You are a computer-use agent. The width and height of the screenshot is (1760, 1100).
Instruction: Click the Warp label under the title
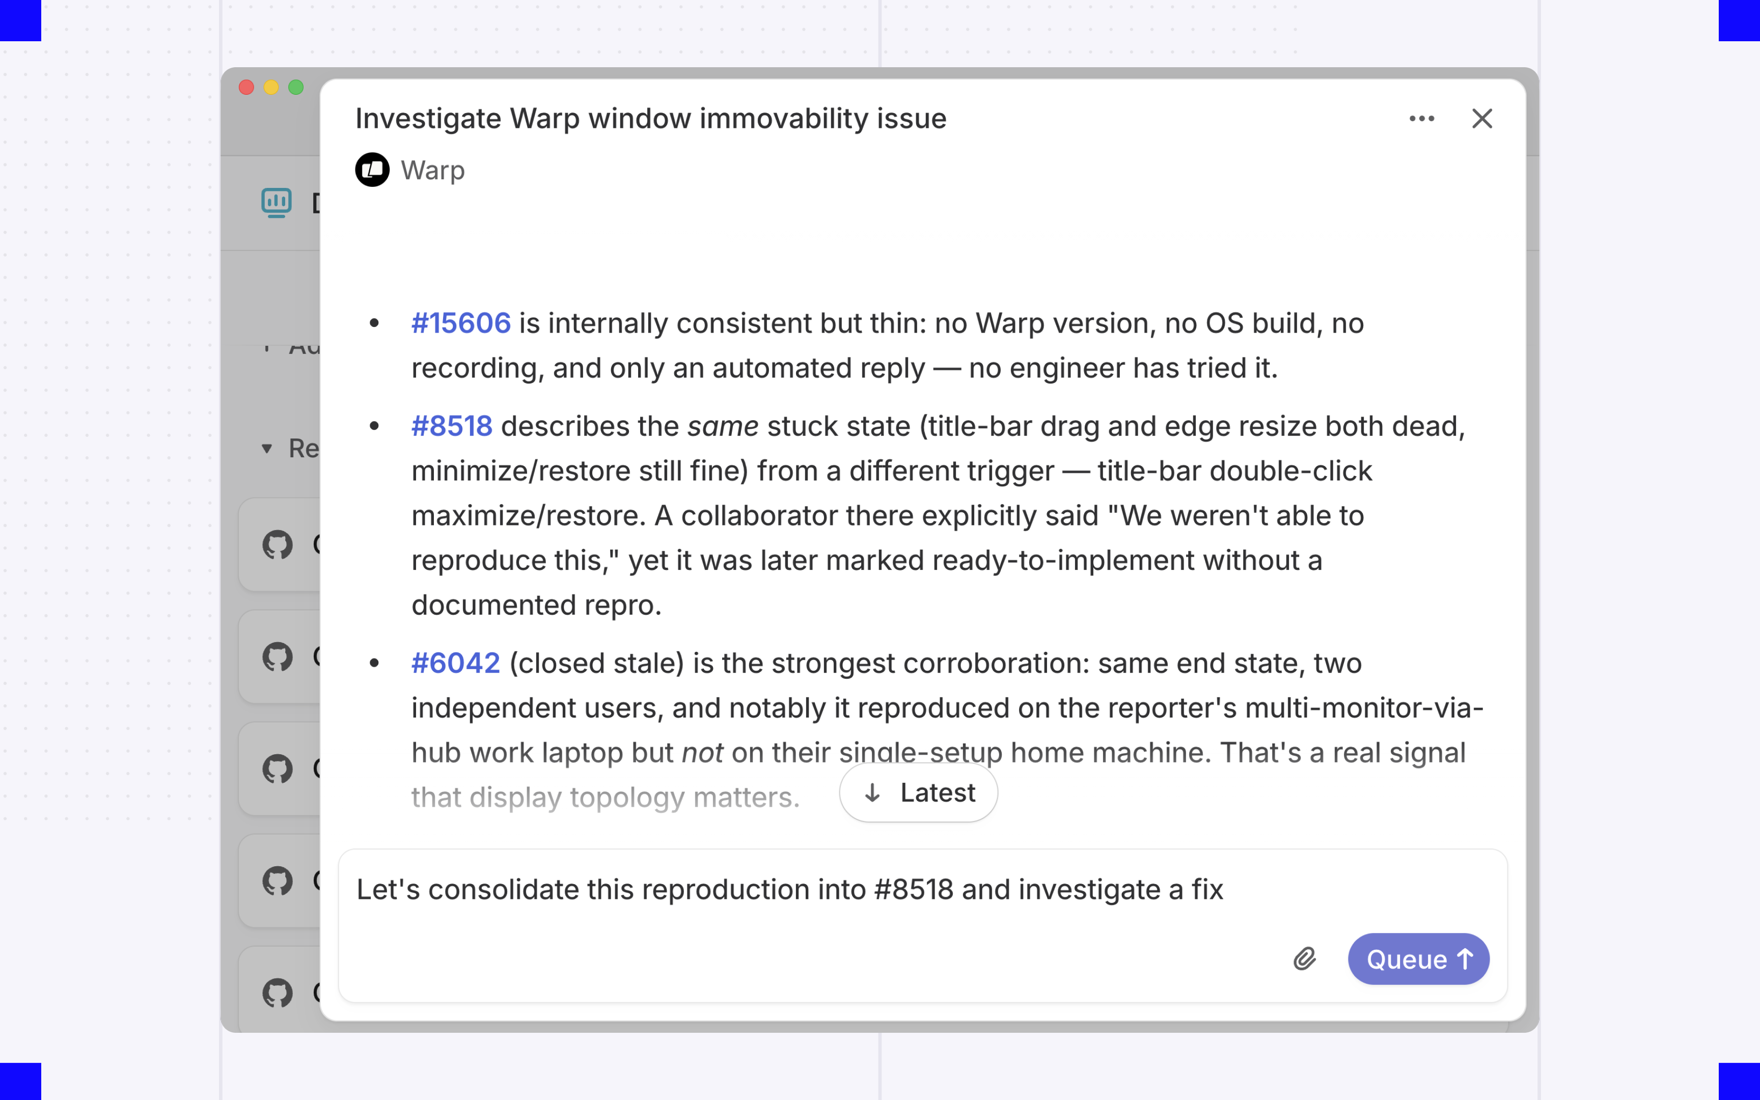point(433,170)
